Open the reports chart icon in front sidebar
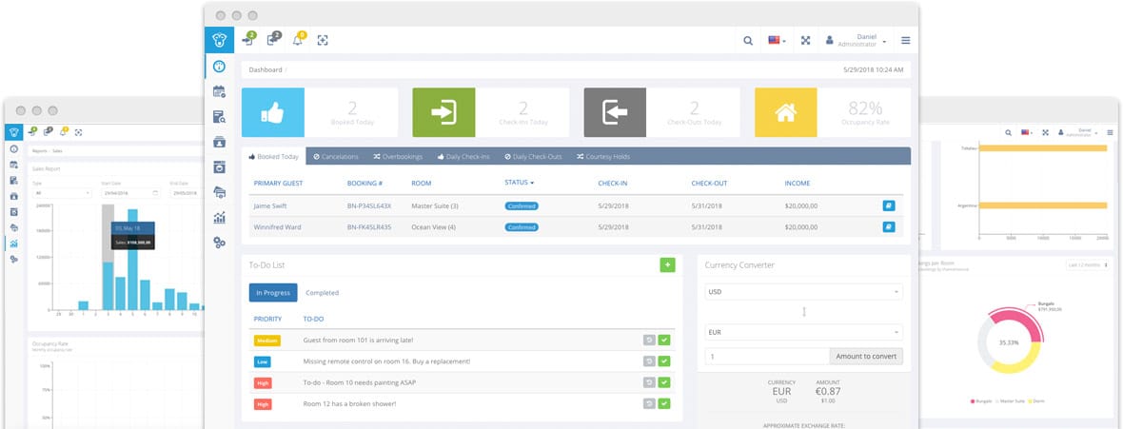Viewport: 1123px width, 429px height. tap(219, 217)
